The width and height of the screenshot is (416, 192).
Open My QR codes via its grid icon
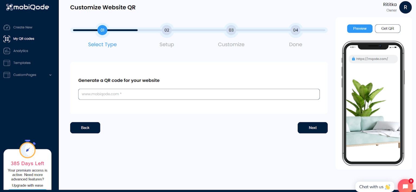click(6, 39)
